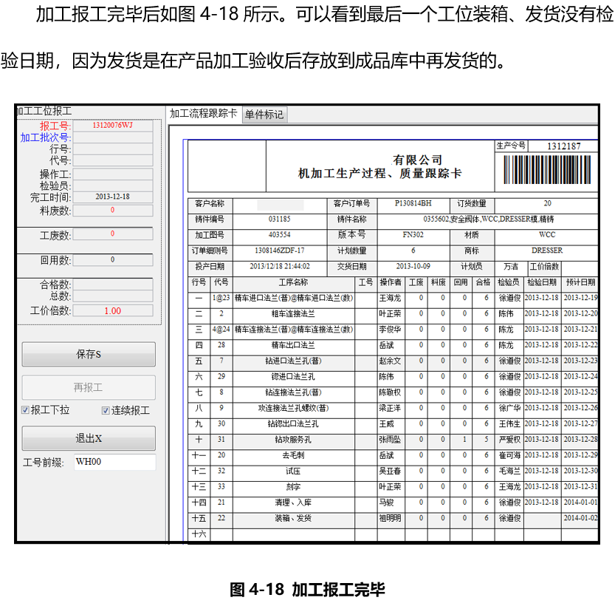Focus the 回用数 input field

(112, 260)
